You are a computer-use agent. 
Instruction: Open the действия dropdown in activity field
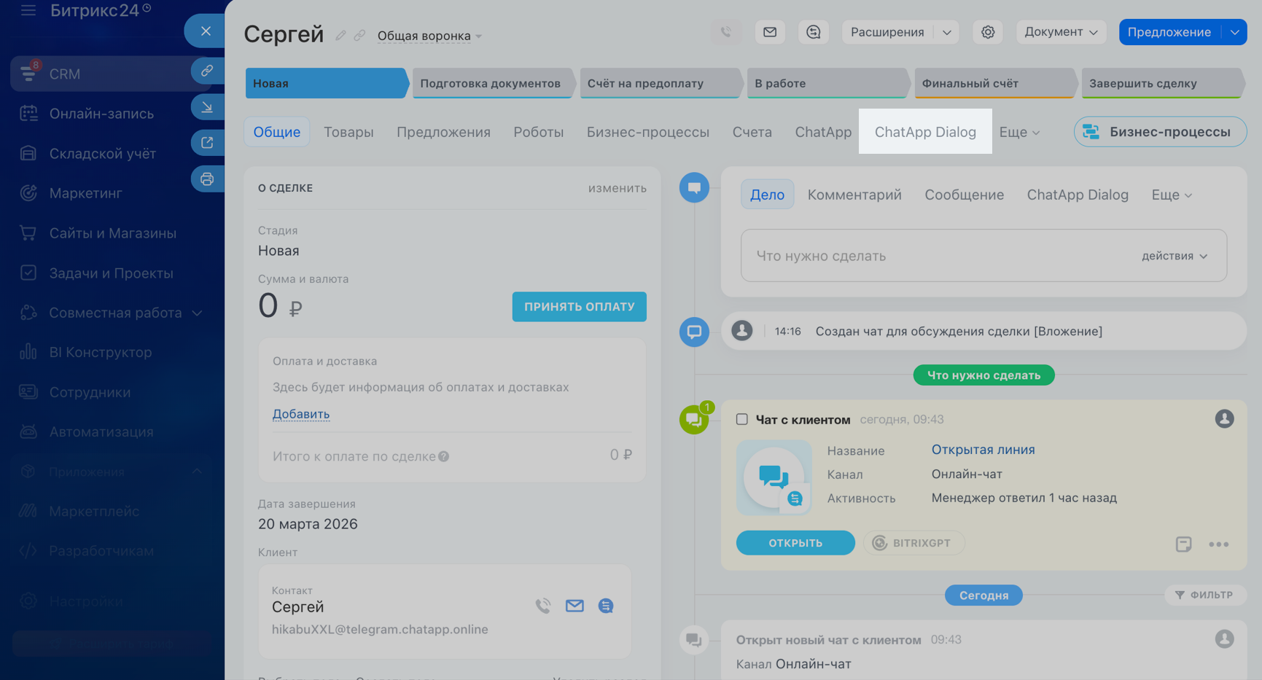(x=1174, y=256)
